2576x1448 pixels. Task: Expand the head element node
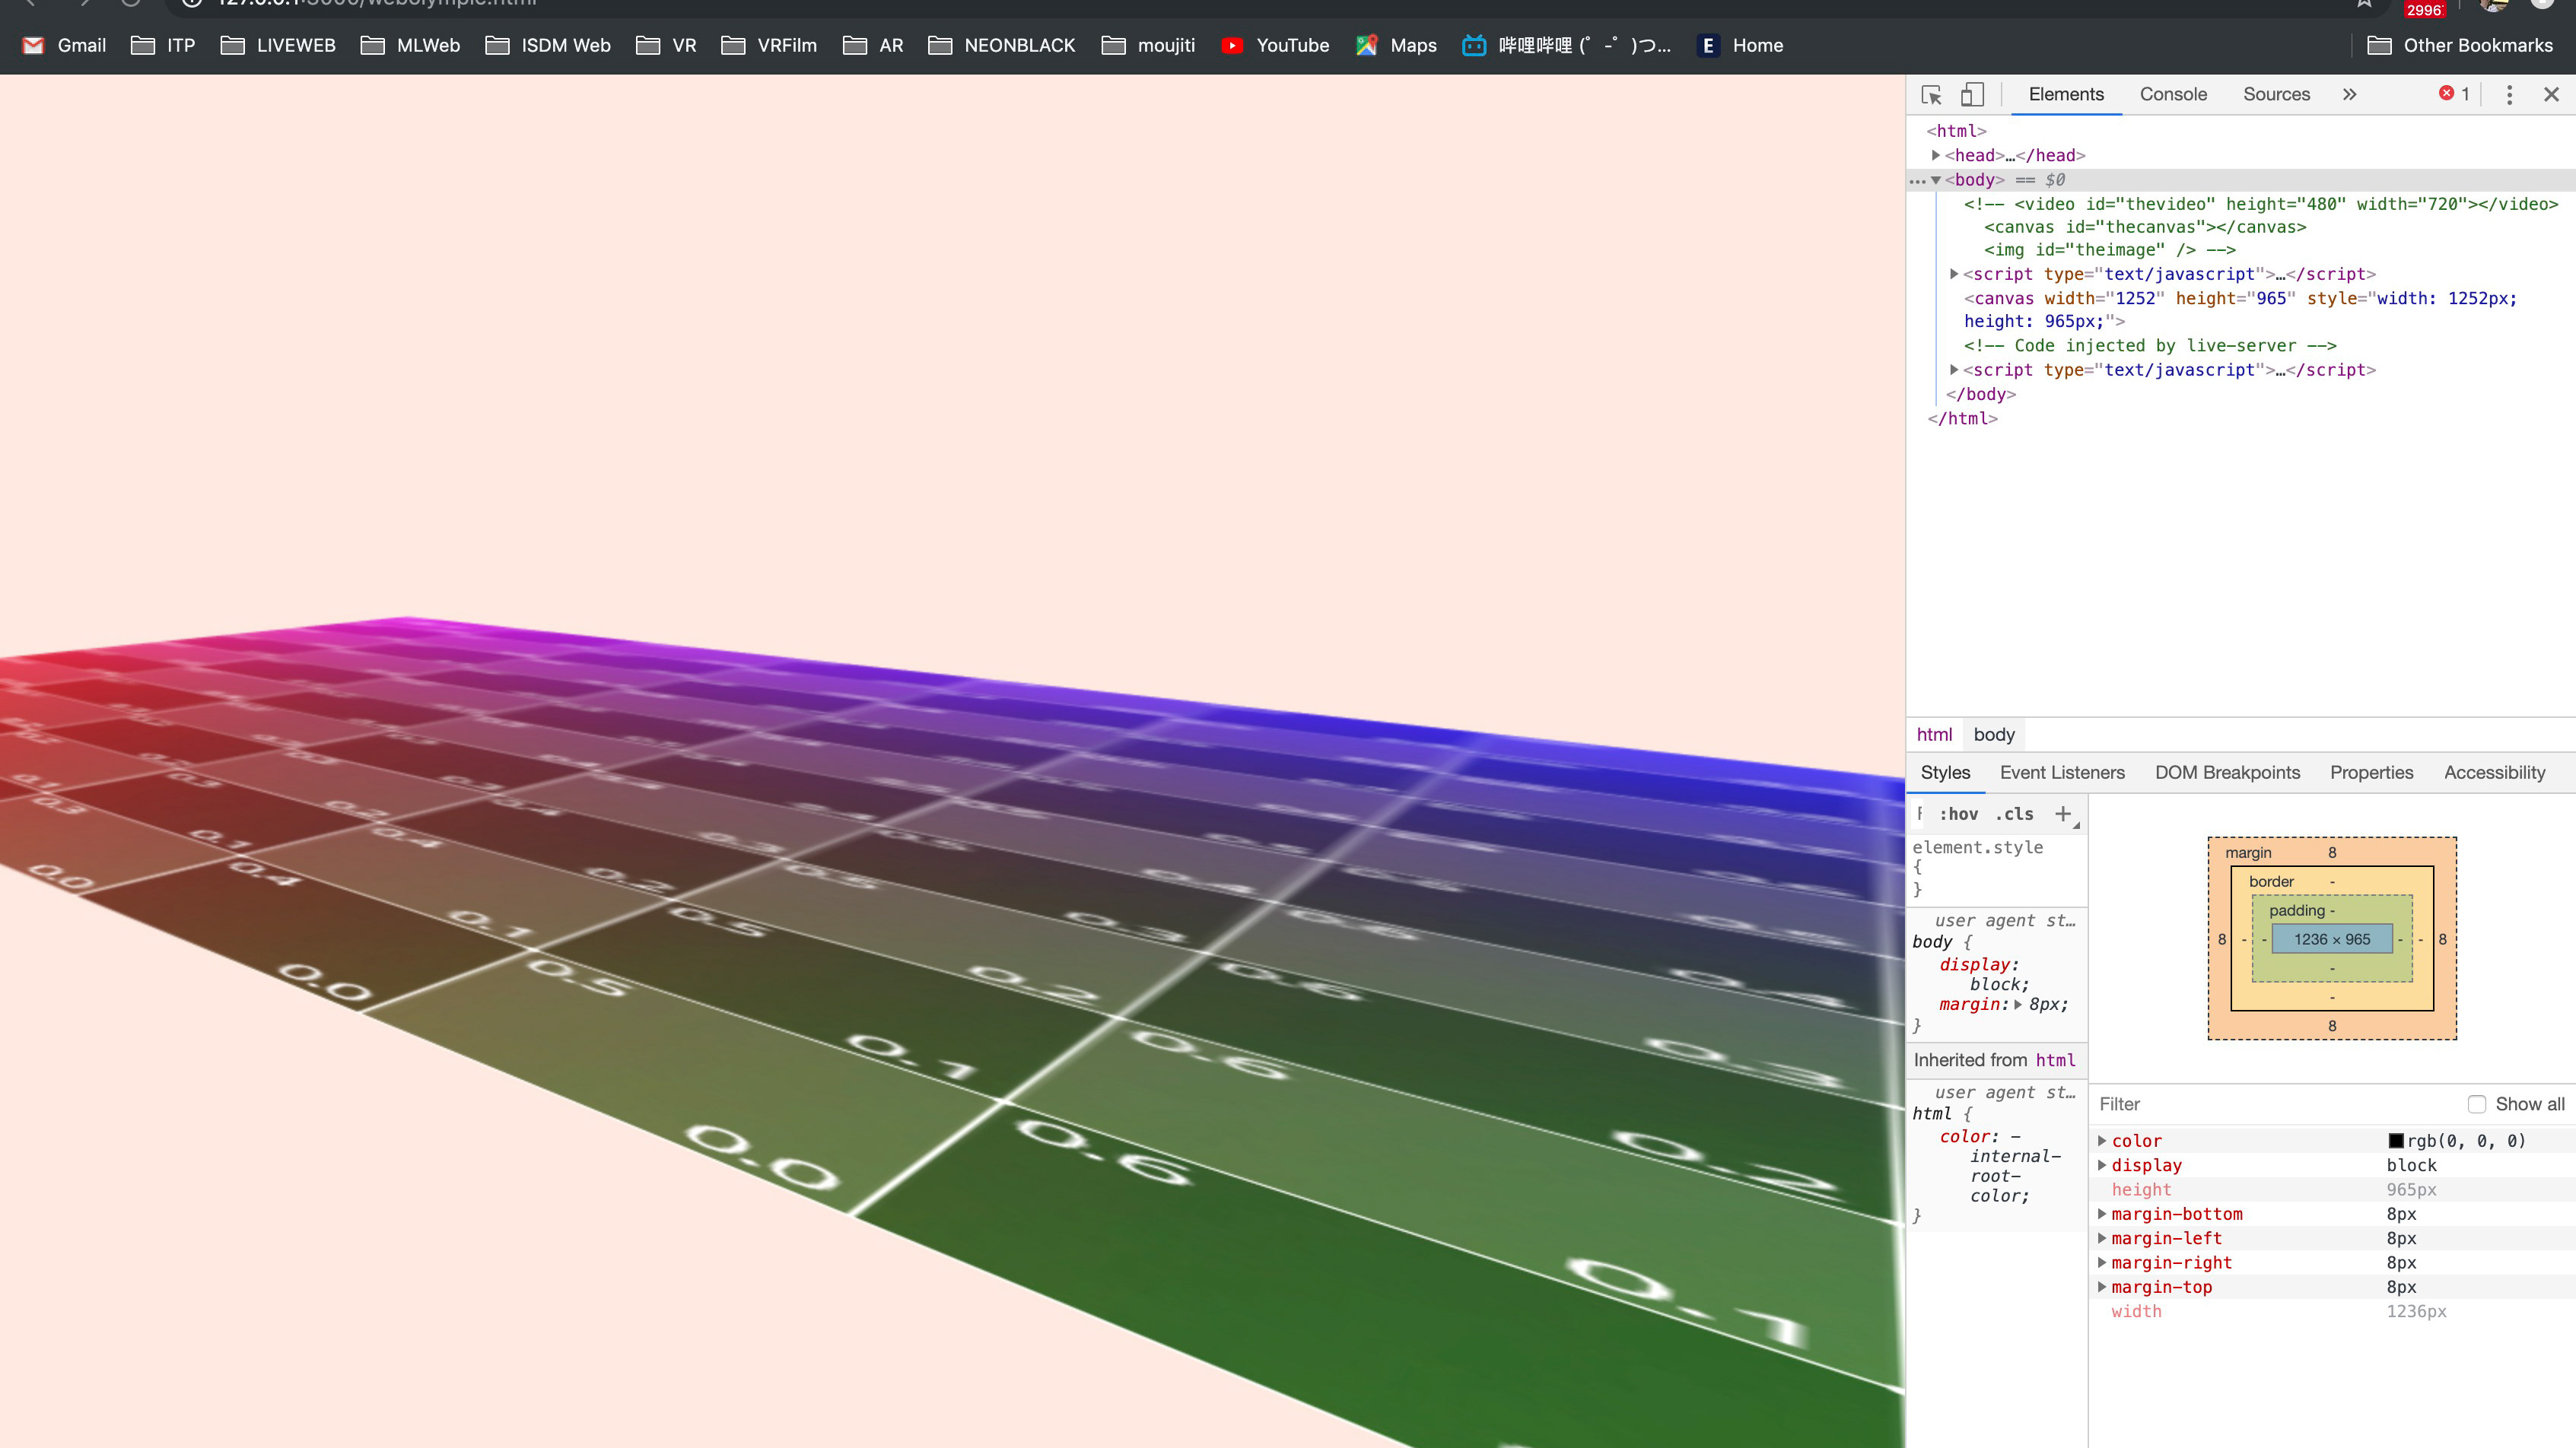[1936, 155]
